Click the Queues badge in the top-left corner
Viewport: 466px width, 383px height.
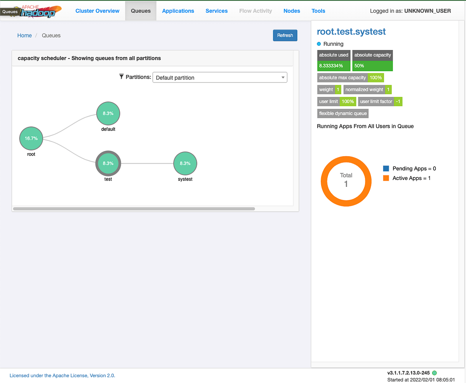[x=10, y=12]
